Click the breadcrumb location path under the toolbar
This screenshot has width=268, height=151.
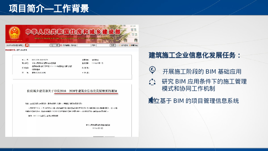16,50
